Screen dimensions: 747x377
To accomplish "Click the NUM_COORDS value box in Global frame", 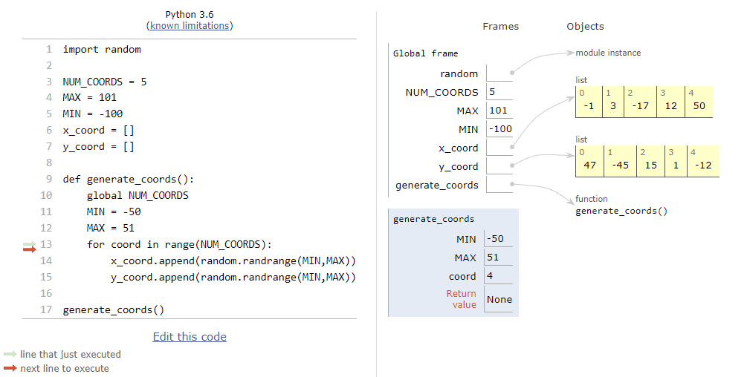I will coord(499,92).
